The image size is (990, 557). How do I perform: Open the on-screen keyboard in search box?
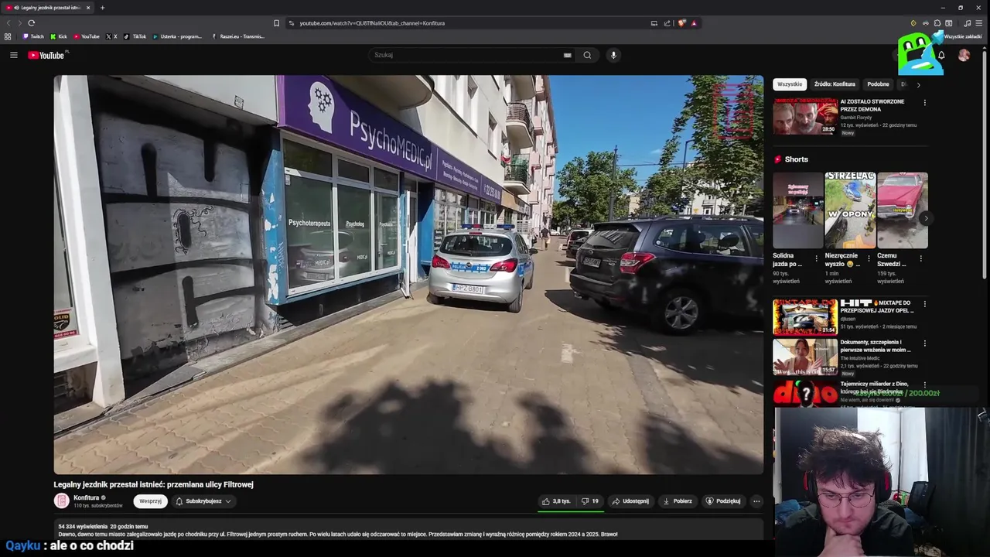point(568,55)
